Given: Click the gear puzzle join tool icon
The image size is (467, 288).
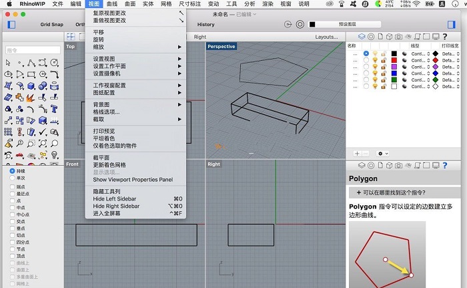Looking at the screenshot, I should 19,98.
